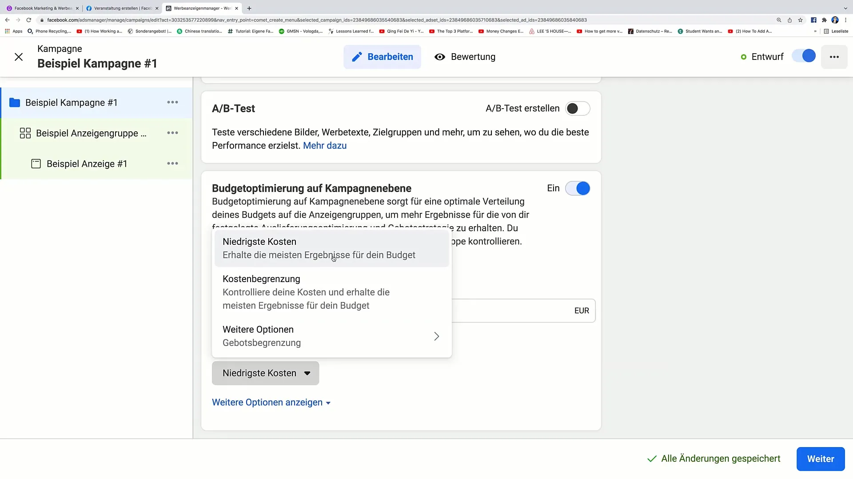853x479 pixels.
Task: Bookmark this page with star icon
Action: 800,20
